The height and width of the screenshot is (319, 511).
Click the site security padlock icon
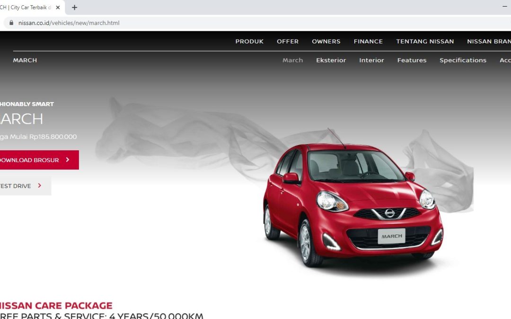tap(11, 23)
